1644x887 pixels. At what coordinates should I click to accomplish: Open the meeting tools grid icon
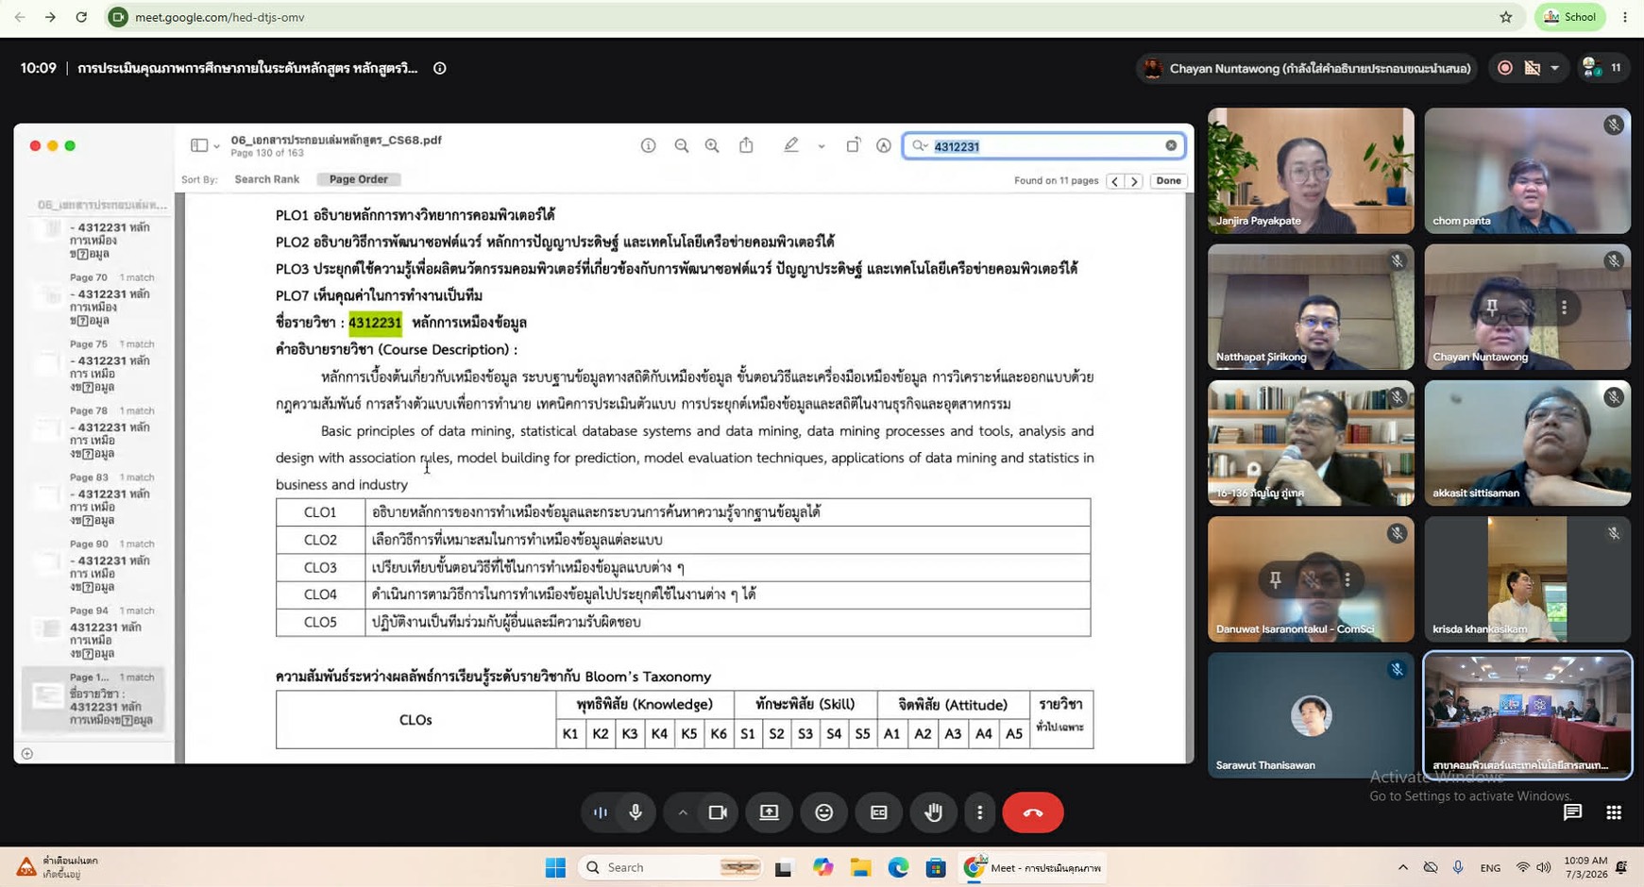[x=1614, y=812]
